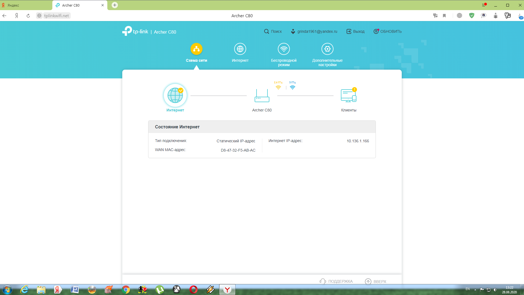The image size is (524, 295).
Task: Open Дополнительные настройки advanced settings tab
Action: click(327, 55)
